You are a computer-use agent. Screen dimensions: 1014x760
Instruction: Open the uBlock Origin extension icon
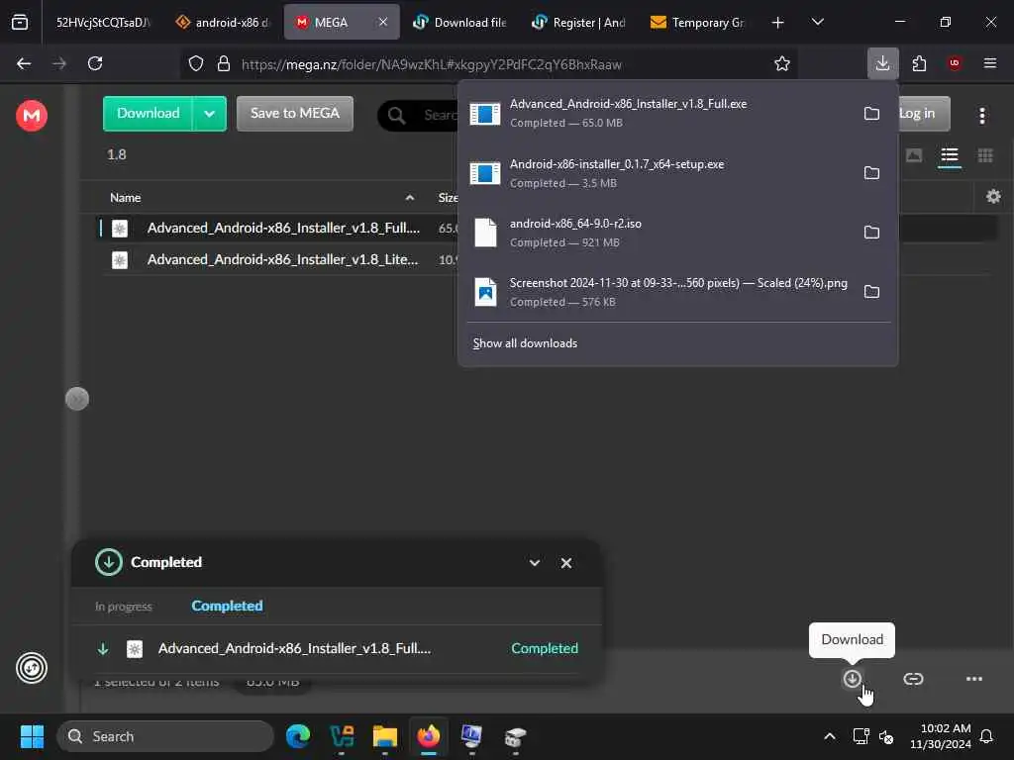[954, 63]
